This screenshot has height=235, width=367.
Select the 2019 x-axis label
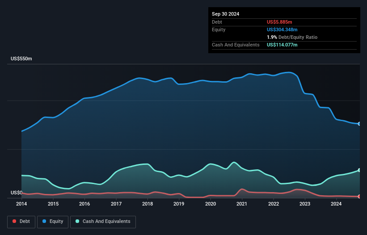[179, 204]
